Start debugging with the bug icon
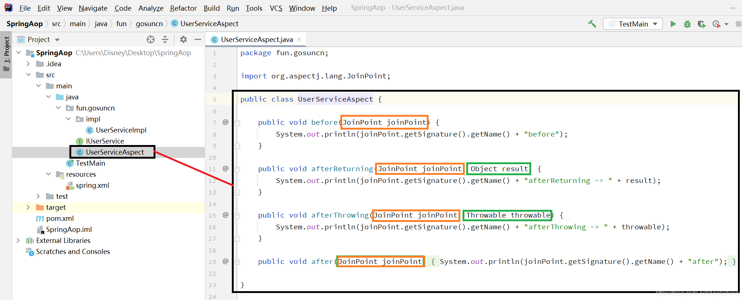This screenshot has width=742, height=300. click(687, 24)
